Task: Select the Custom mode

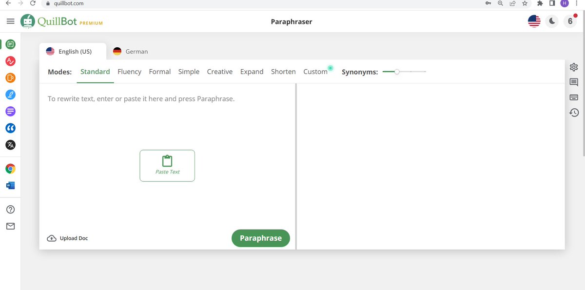Action: tap(315, 72)
